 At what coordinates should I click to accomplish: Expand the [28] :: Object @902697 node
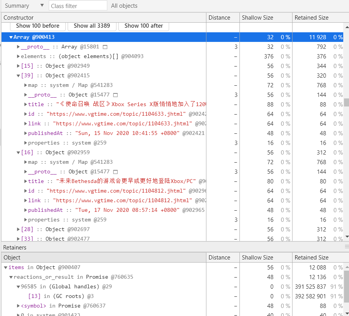click(18, 230)
